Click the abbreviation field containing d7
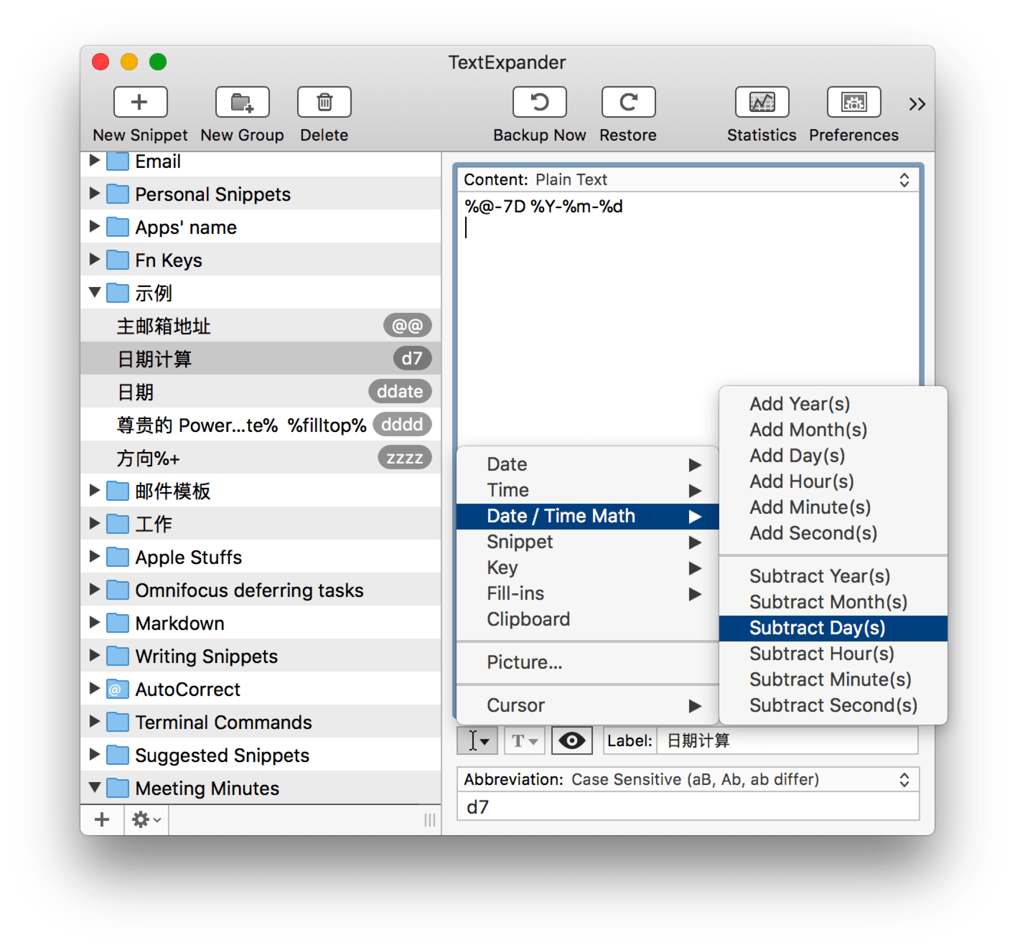This screenshot has width=1015, height=950. 688,807
